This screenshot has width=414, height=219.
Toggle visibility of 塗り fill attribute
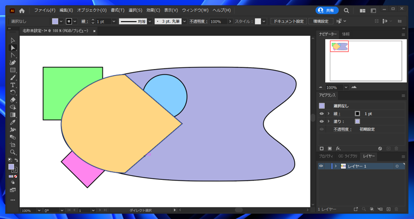pyautogui.click(x=321, y=122)
